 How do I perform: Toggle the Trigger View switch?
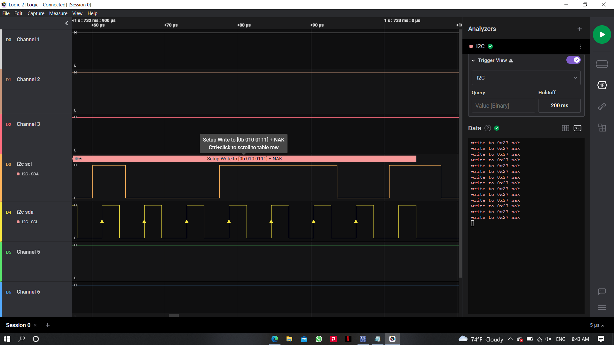573,60
